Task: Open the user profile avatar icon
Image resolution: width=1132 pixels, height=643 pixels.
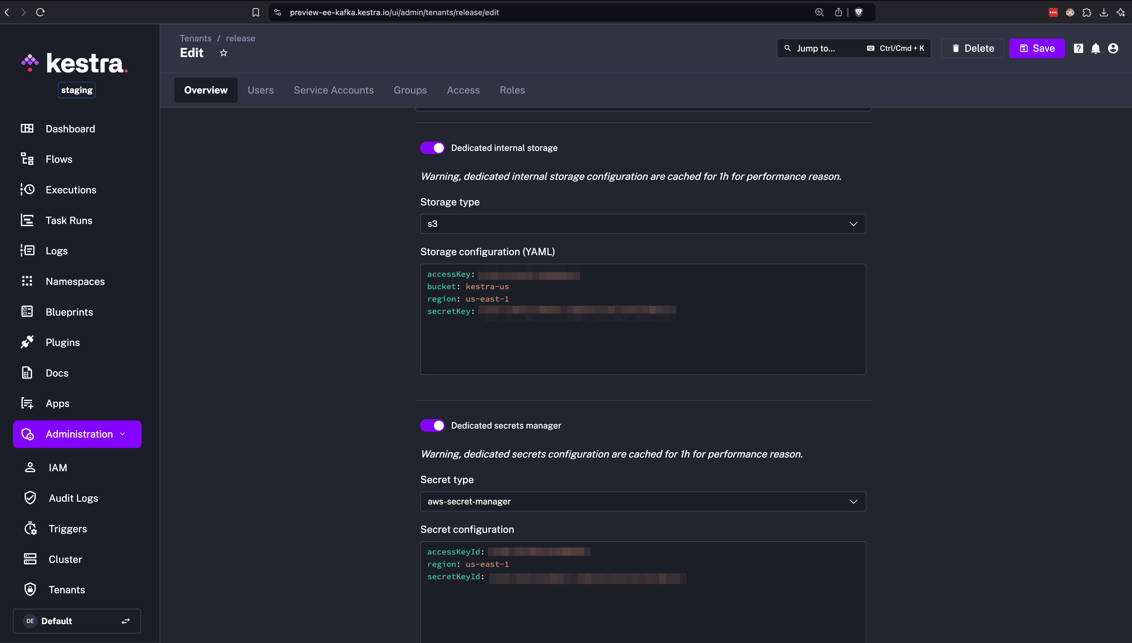Action: coord(1113,49)
